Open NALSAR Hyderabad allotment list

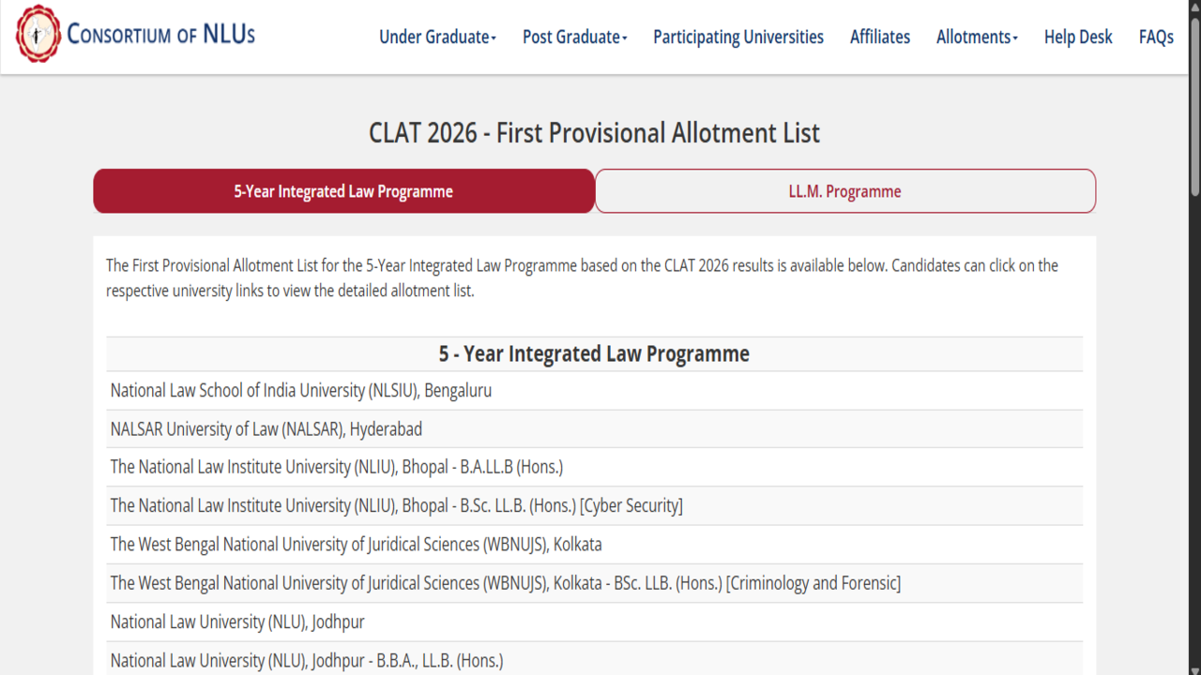tap(266, 428)
